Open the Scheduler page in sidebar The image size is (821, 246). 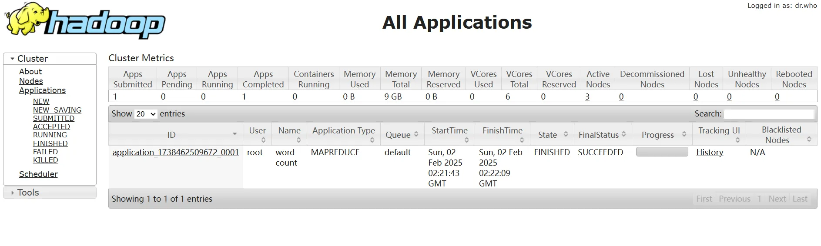[x=38, y=174]
